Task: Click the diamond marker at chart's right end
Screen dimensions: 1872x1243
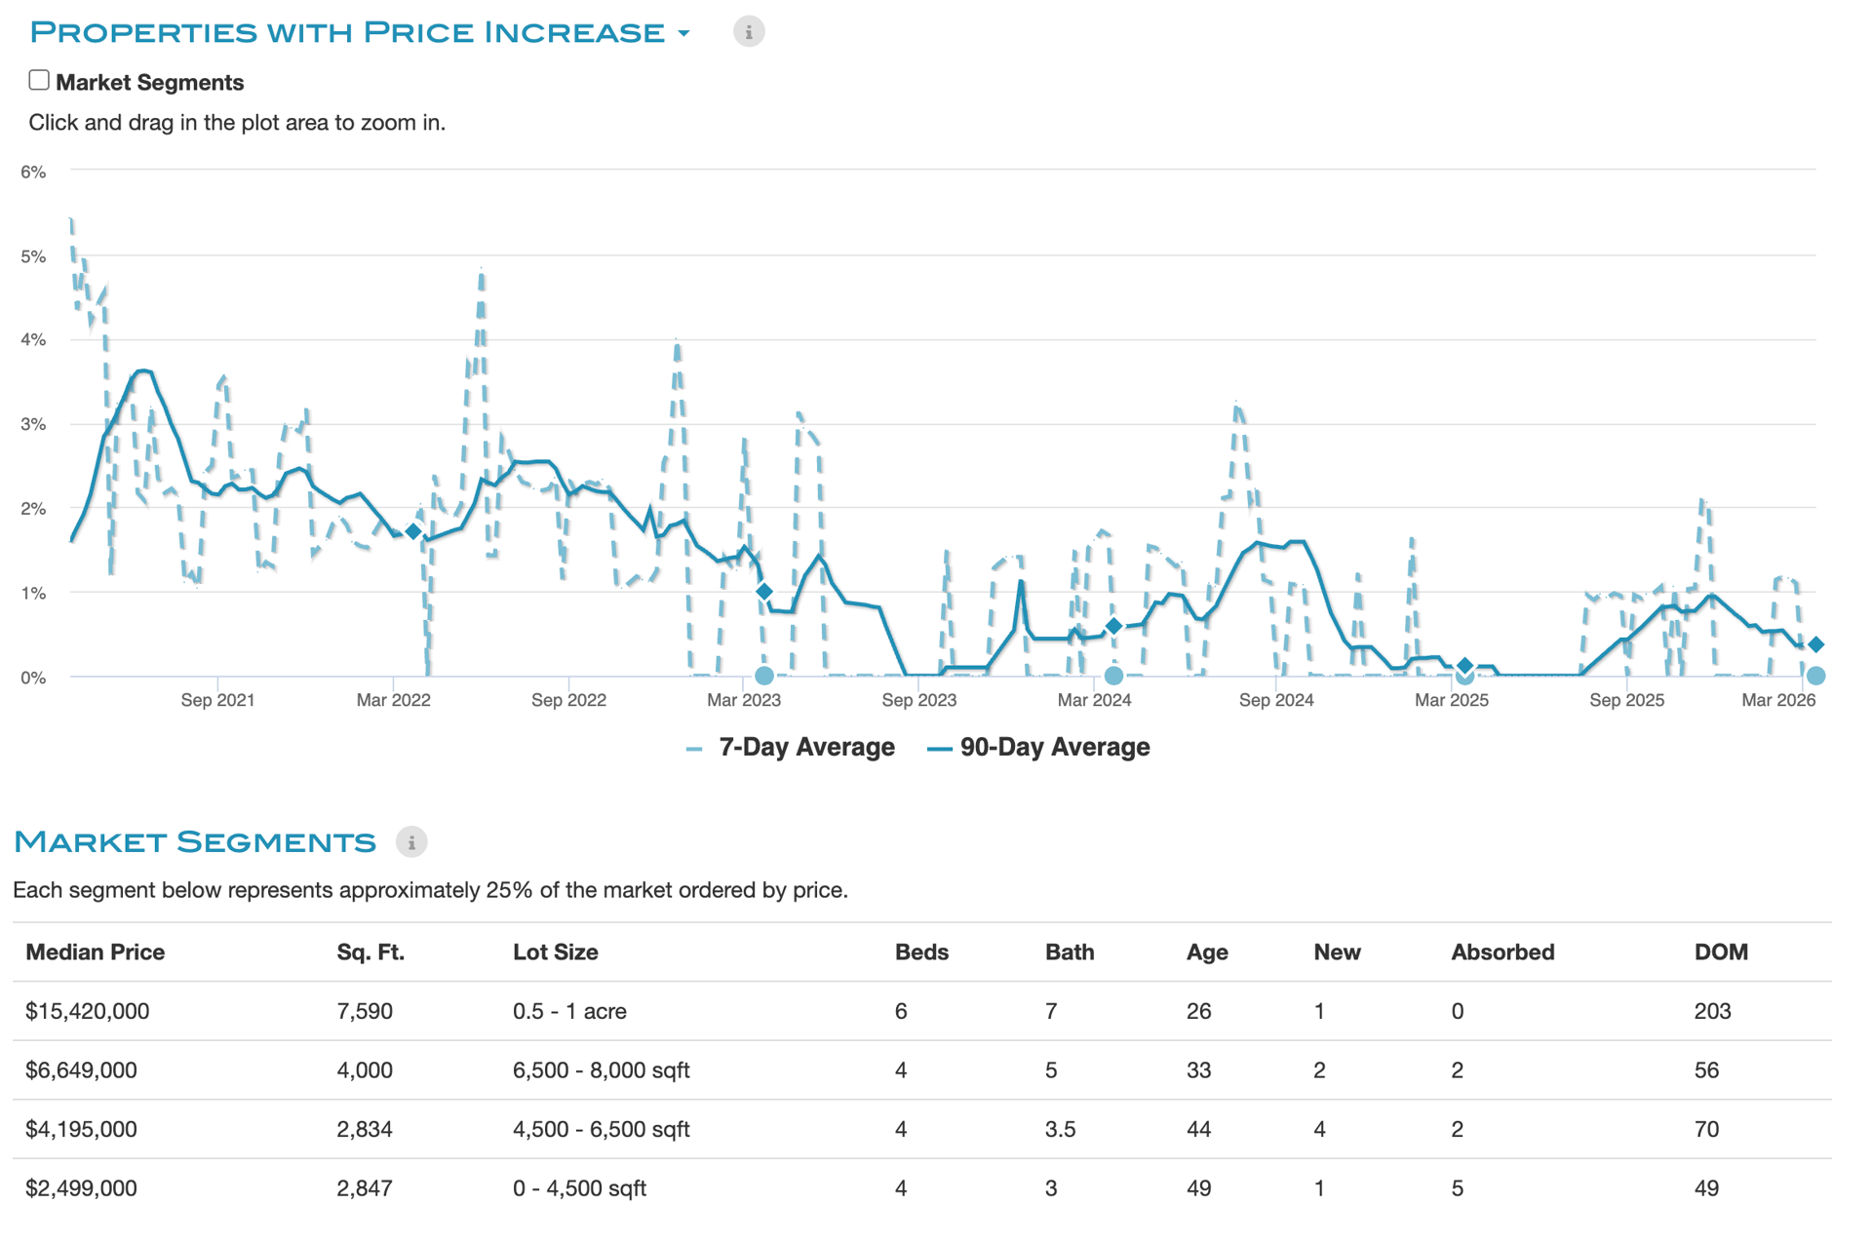Action: click(x=1815, y=644)
